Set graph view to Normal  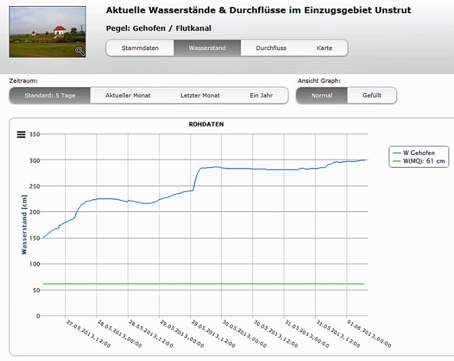pyautogui.click(x=321, y=96)
